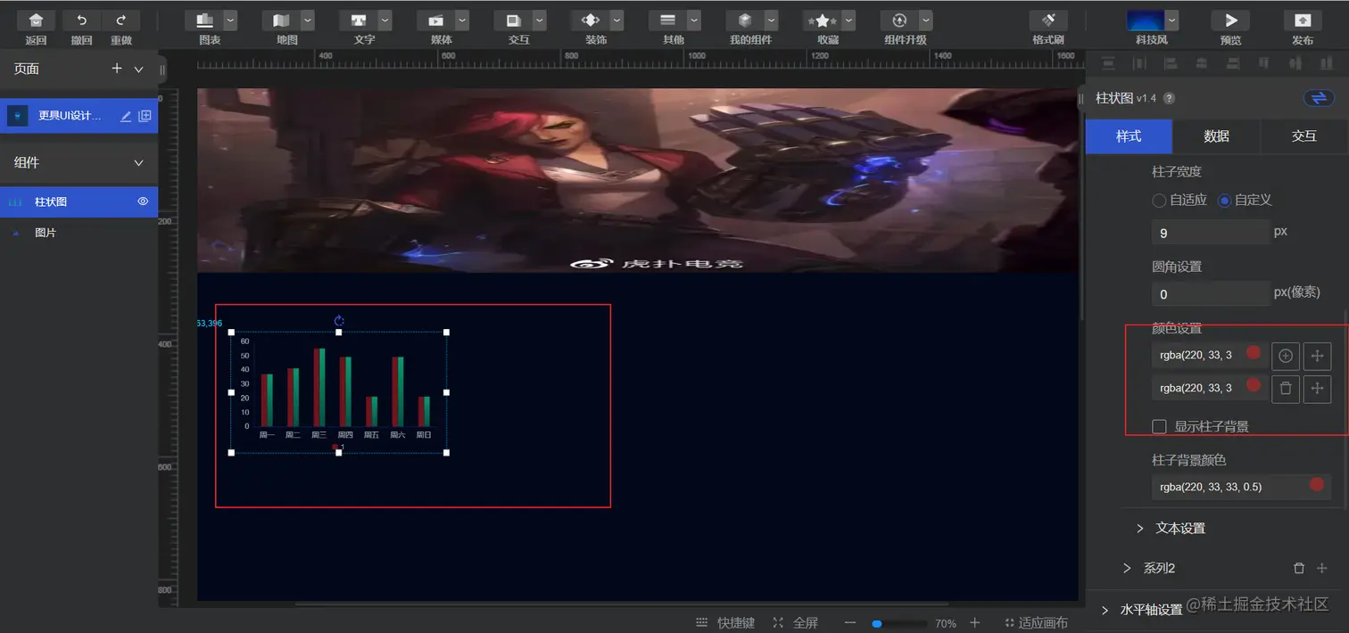Open the 收藏 favorites star icon
Image resolution: width=1349 pixels, height=633 pixels.
pos(822,20)
